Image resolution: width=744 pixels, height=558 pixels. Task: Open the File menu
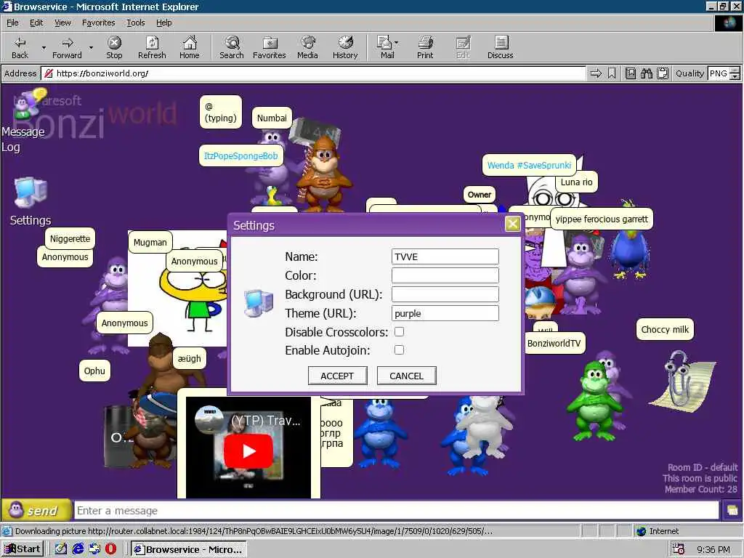click(x=12, y=23)
